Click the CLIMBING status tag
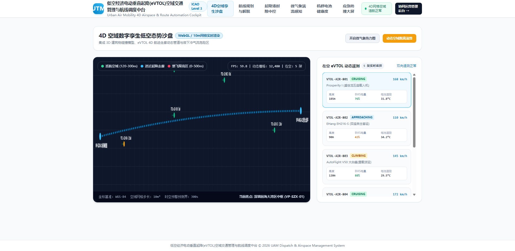The image size is (515, 251). point(358,156)
